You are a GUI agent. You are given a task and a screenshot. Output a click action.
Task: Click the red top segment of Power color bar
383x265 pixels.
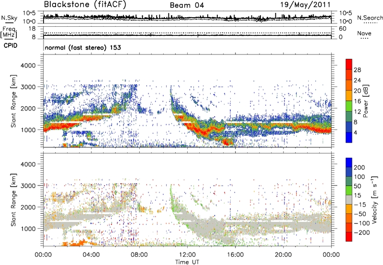click(349, 64)
